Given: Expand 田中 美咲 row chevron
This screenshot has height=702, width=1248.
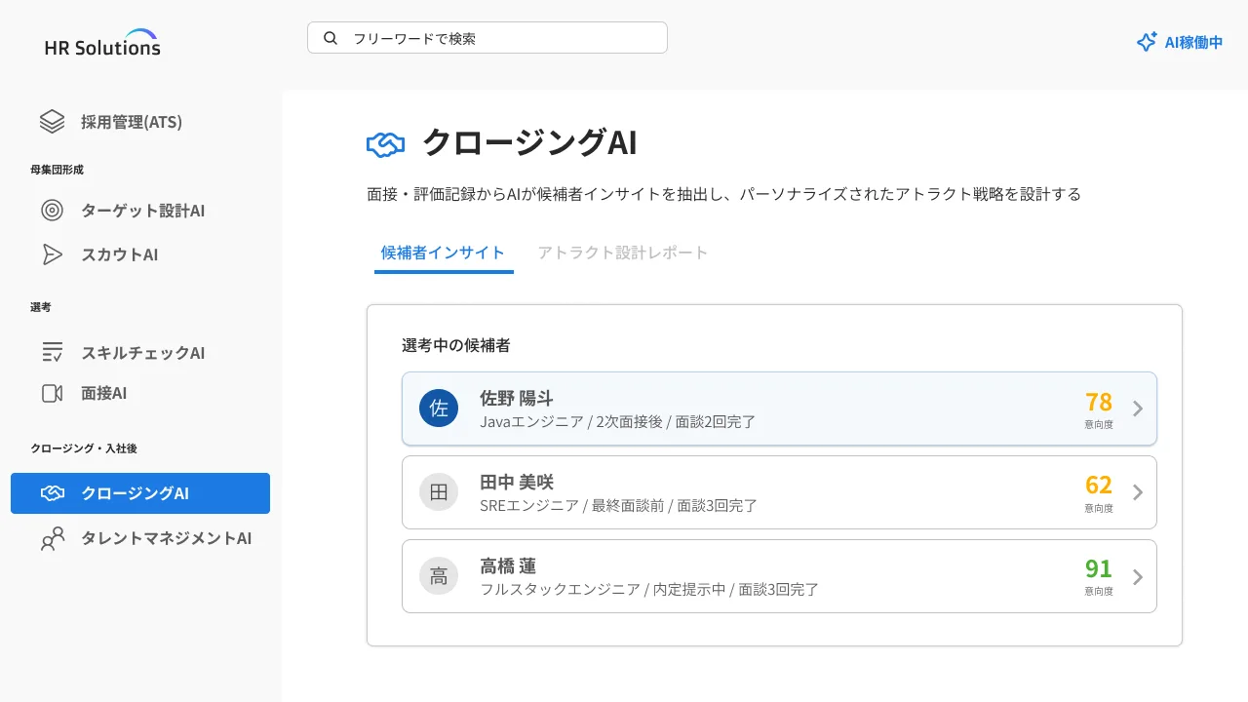Looking at the screenshot, I should tap(1137, 492).
